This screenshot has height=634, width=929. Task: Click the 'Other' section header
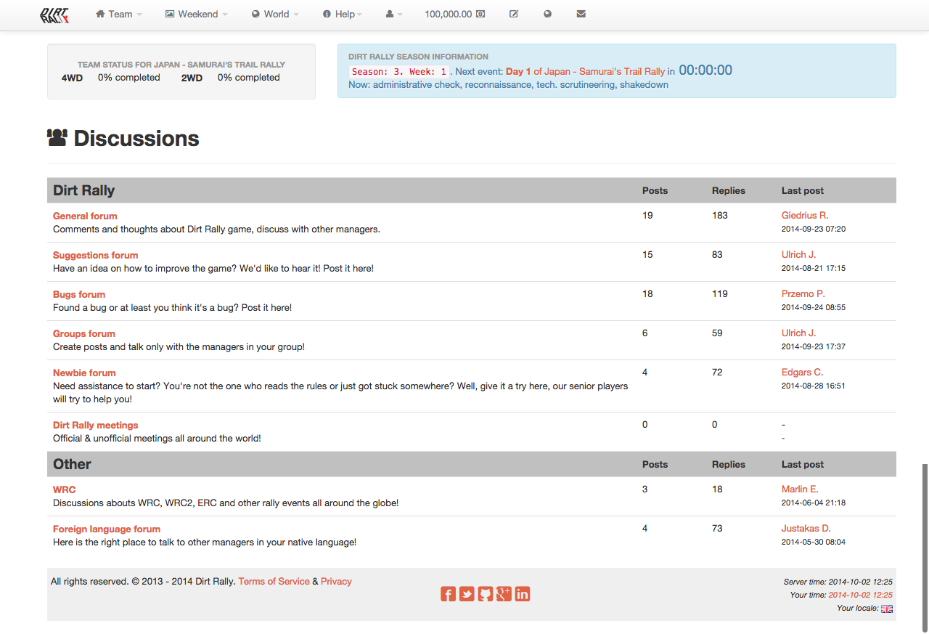pyautogui.click(x=72, y=464)
